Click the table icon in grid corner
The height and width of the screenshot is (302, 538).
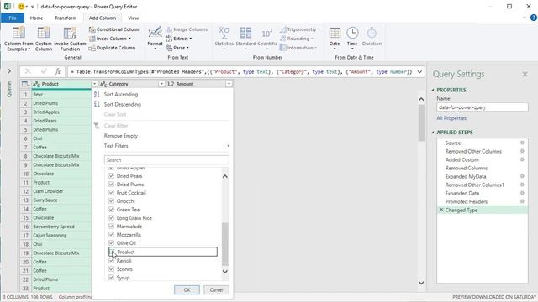tap(25, 84)
